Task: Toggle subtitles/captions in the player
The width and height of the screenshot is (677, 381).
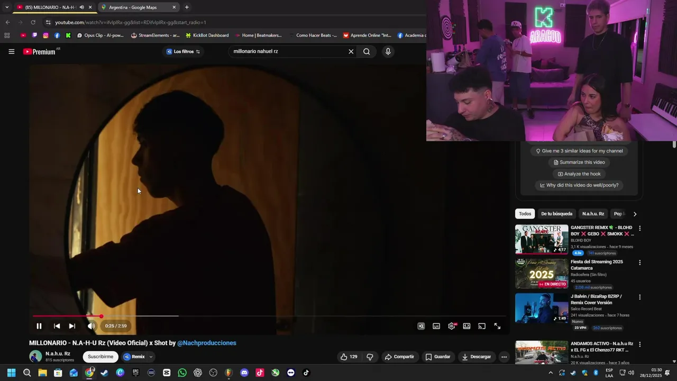Action: click(436, 326)
